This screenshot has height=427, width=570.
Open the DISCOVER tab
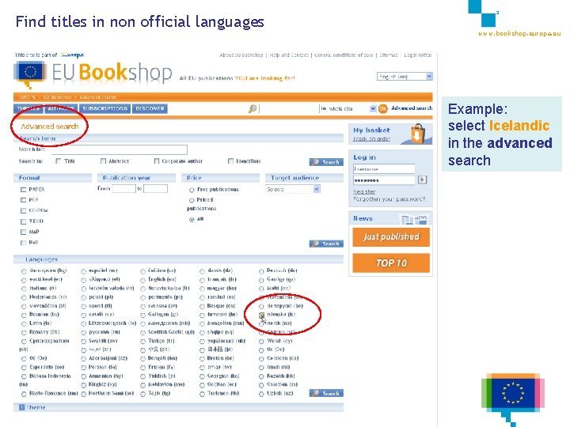[150, 108]
